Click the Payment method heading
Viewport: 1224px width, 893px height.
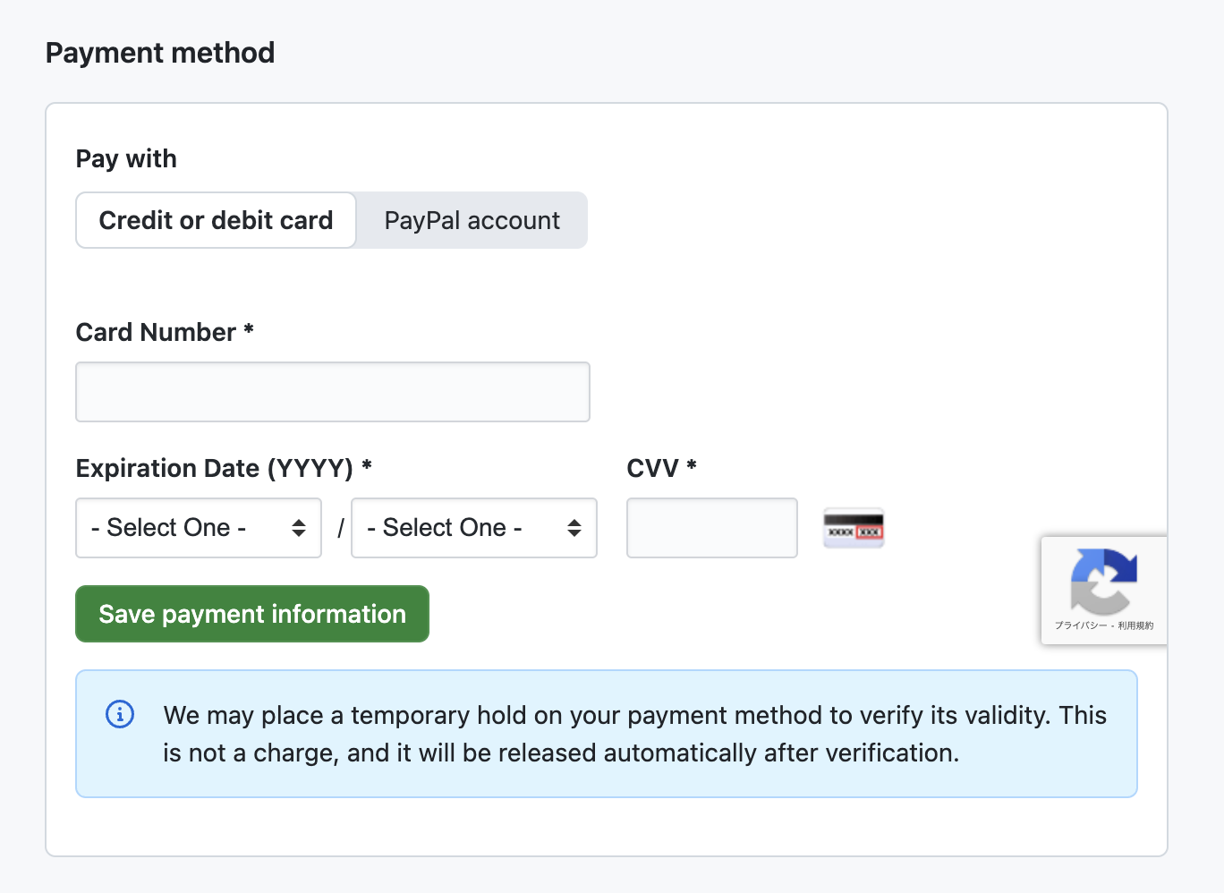pos(160,53)
